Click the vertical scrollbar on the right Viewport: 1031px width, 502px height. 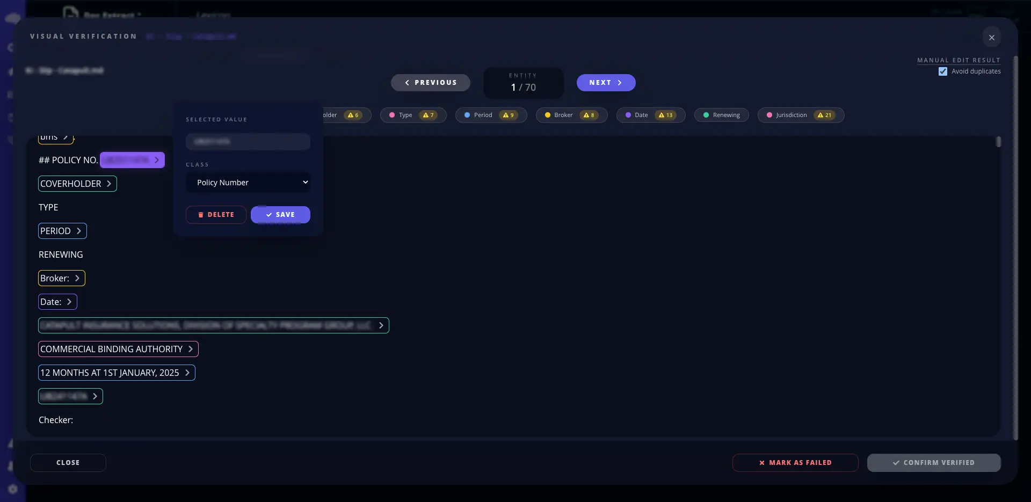[999, 141]
